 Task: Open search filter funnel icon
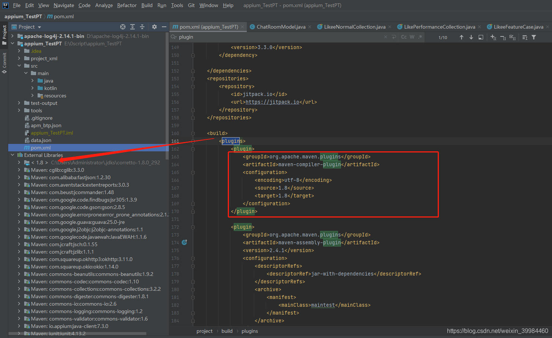[x=534, y=37]
